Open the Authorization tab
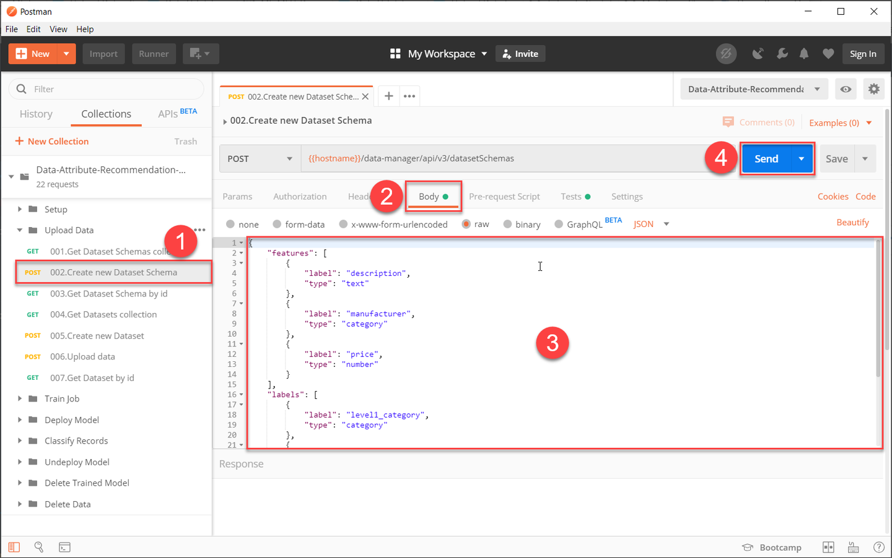892x558 pixels. [x=300, y=197]
